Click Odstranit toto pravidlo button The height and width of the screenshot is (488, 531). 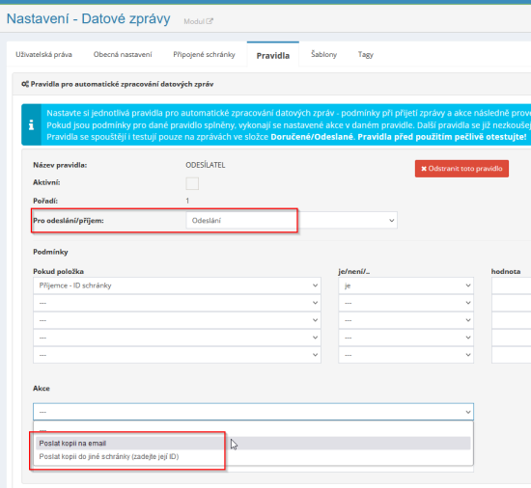(461, 169)
